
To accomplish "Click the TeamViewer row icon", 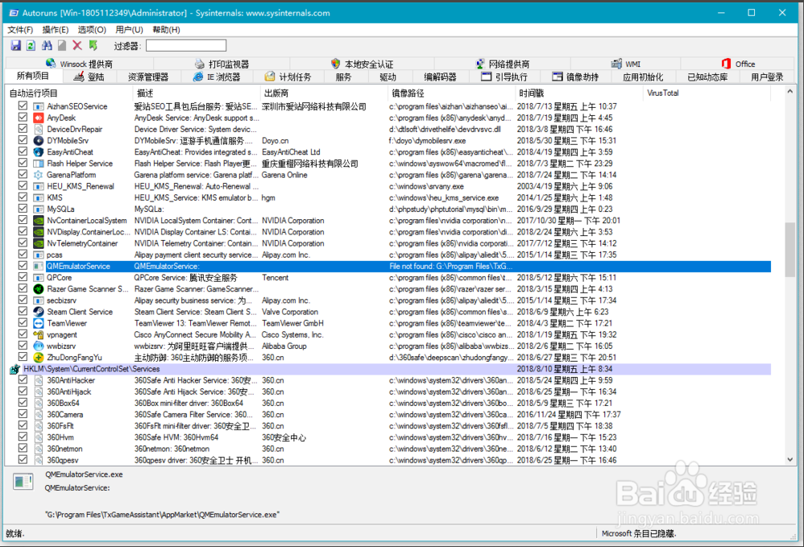I will [x=39, y=324].
